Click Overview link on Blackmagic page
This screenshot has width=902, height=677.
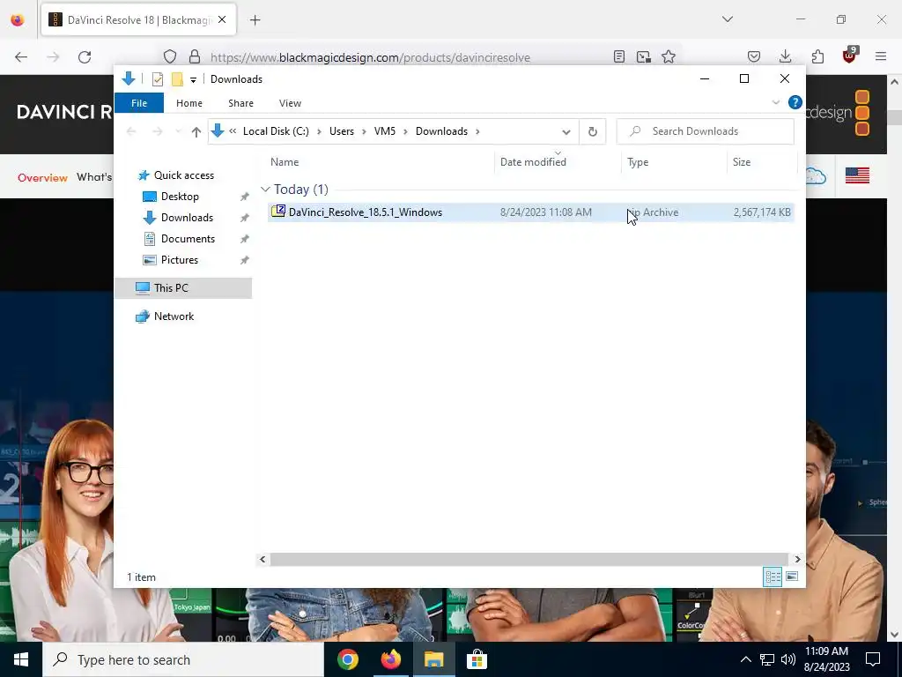(x=42, y=177)
